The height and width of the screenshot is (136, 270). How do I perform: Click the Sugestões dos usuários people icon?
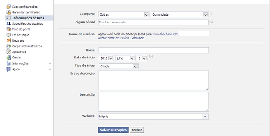tap(9, 24)
